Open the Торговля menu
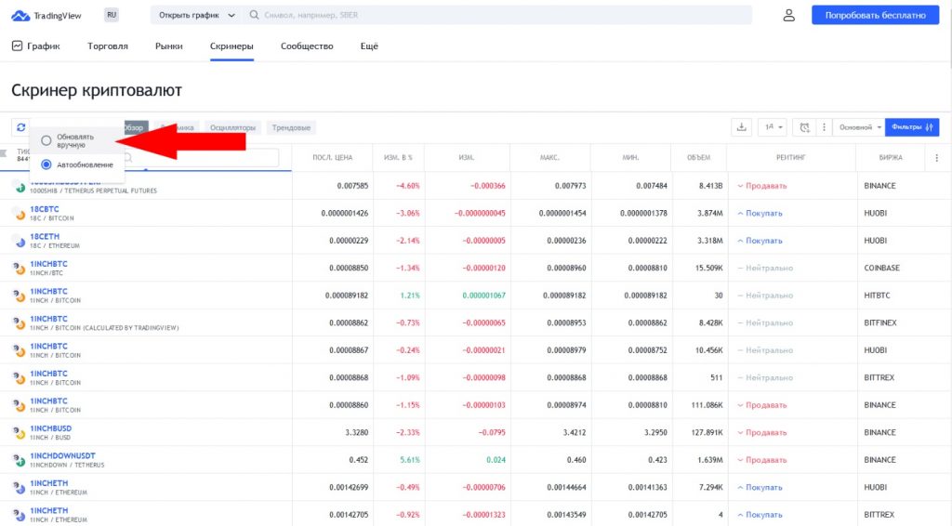Viewport: 952px width, 526px height. point(108,46)
